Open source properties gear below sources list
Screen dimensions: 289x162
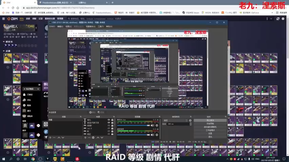[93, 138]
